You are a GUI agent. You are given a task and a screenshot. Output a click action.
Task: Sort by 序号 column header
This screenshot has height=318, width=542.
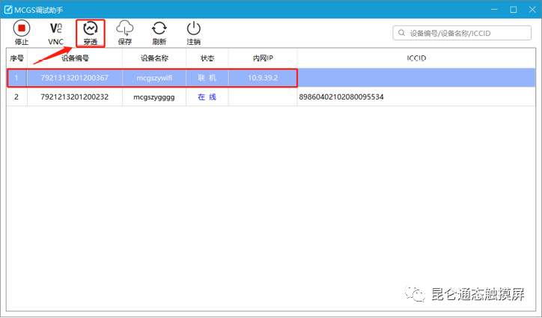(x=16, y=58)
